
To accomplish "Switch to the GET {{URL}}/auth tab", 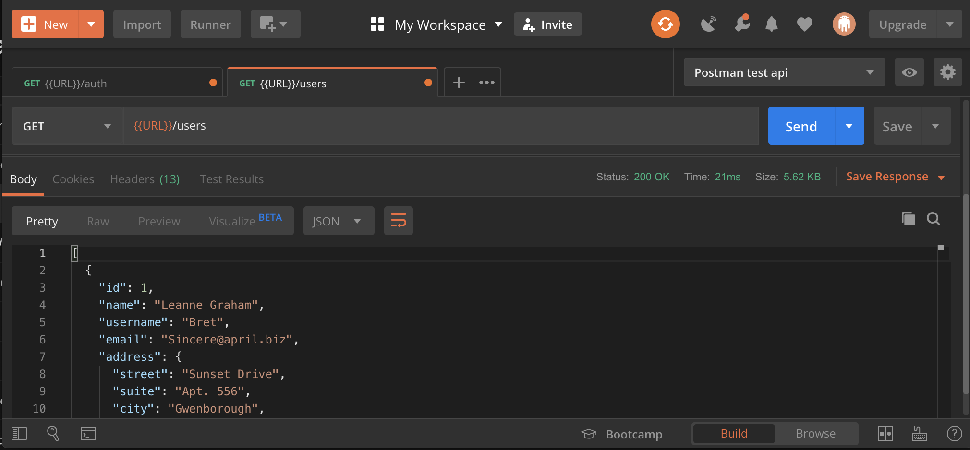I will click(117, 83).
